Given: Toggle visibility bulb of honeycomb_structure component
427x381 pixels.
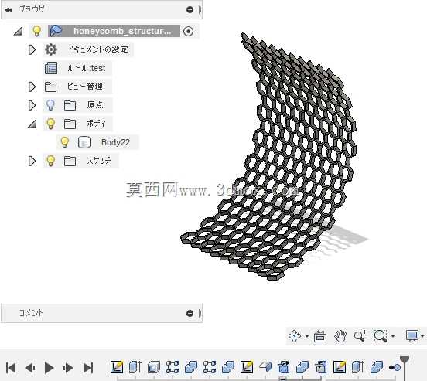Looking at the screenshot, I should pos(36,31).
